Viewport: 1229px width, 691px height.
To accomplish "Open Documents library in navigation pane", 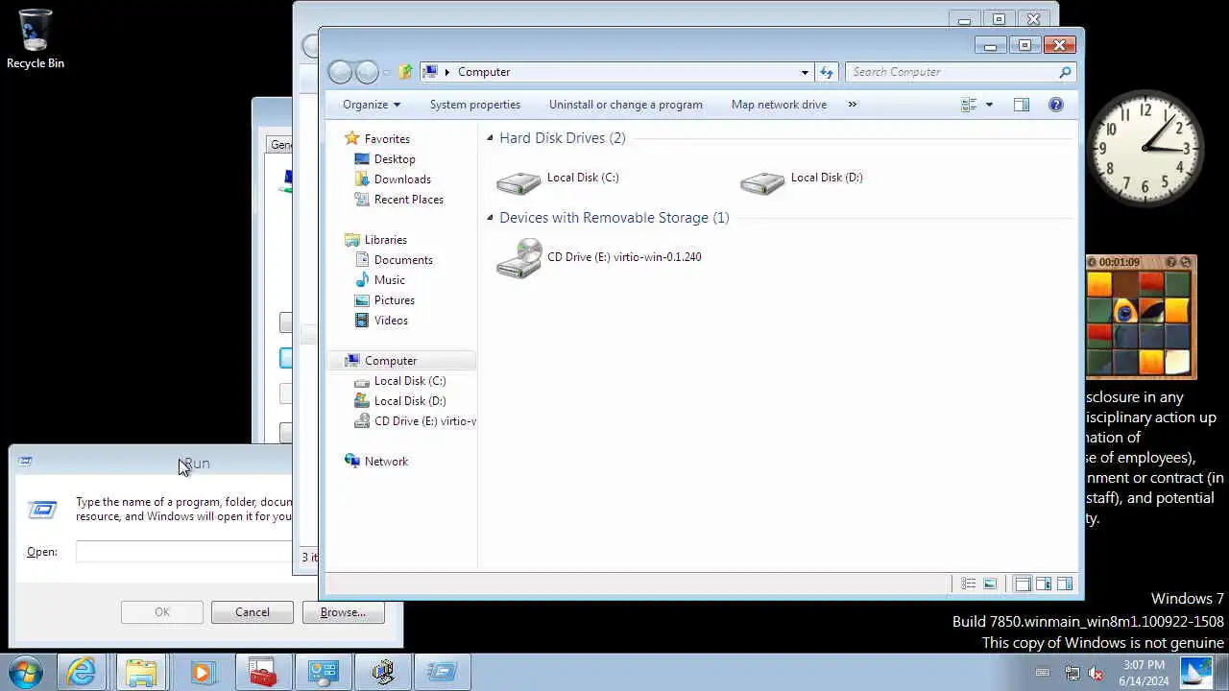I will [403, 260].
